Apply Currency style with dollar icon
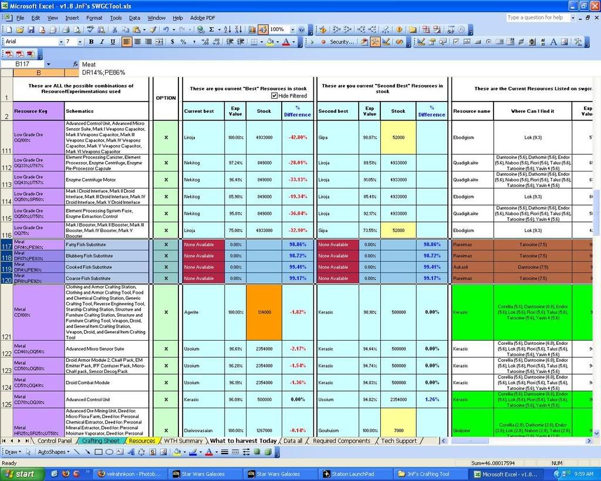This screenshot has height=481, width=601. point(173,42)
